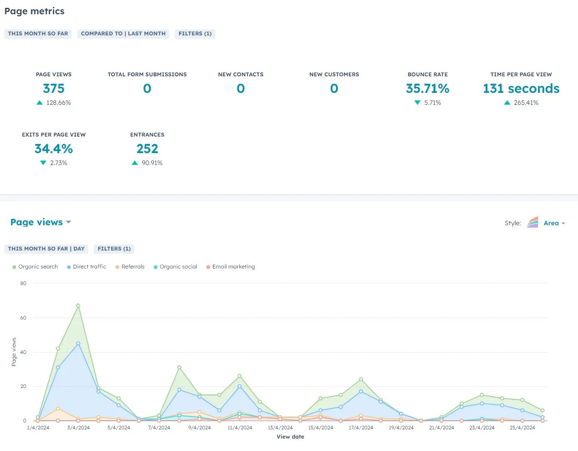Click This Month So Far | Day chart tag
This screenshot has width=578, height=451.
click(46, 249)
